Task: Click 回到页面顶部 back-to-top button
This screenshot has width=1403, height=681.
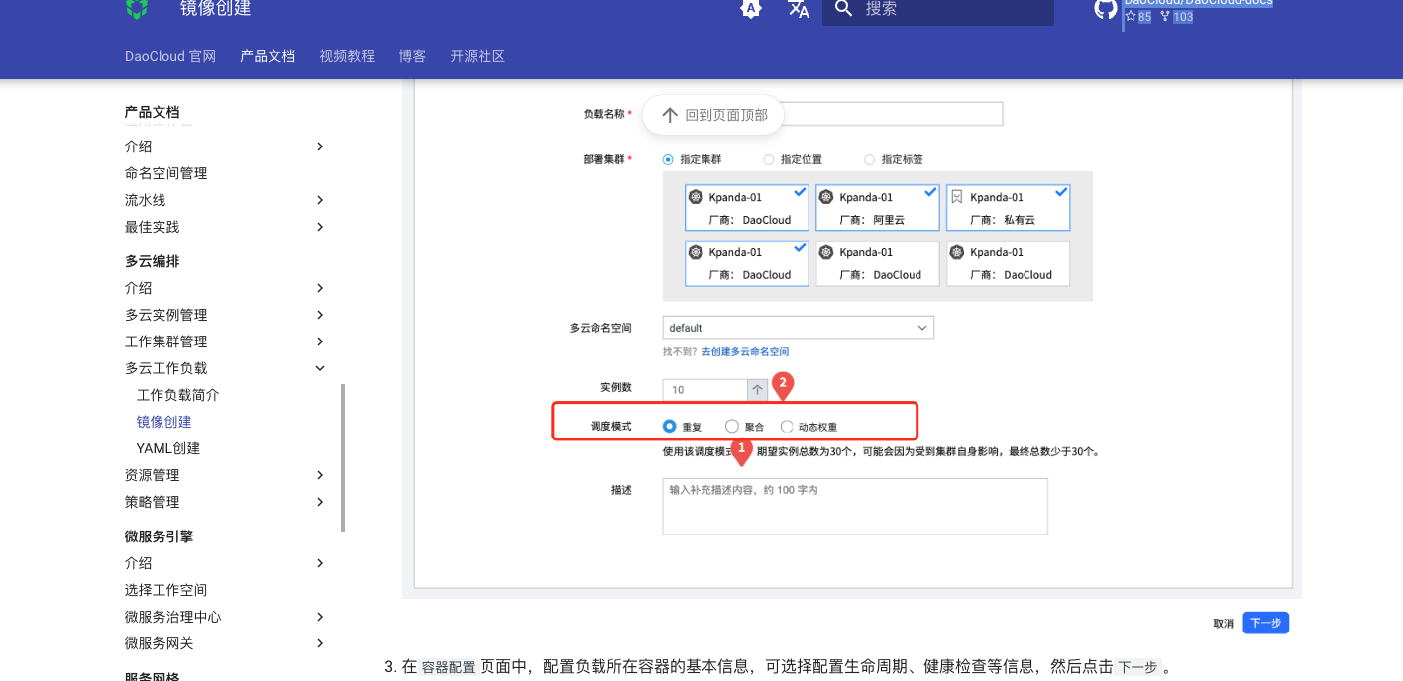Action: [713, 115]
